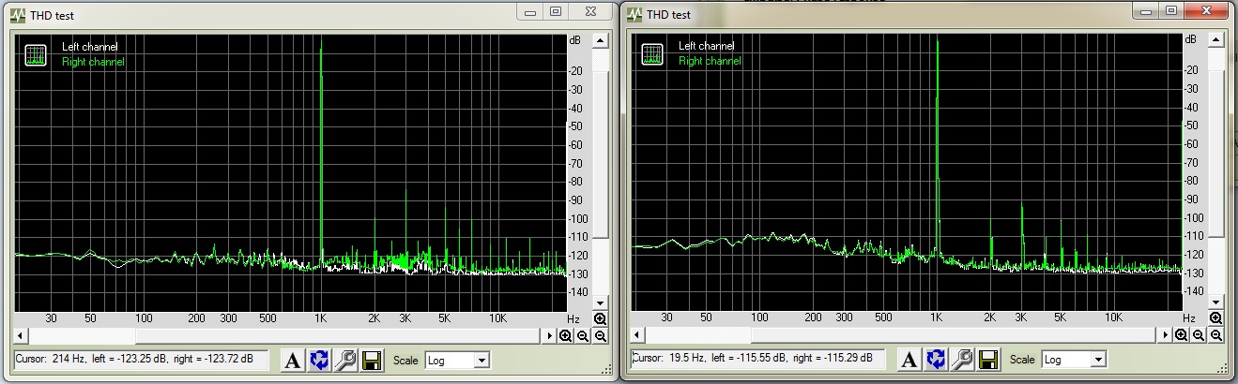Click the blue refresh arrows icon in left window

[x=319, y=361]
